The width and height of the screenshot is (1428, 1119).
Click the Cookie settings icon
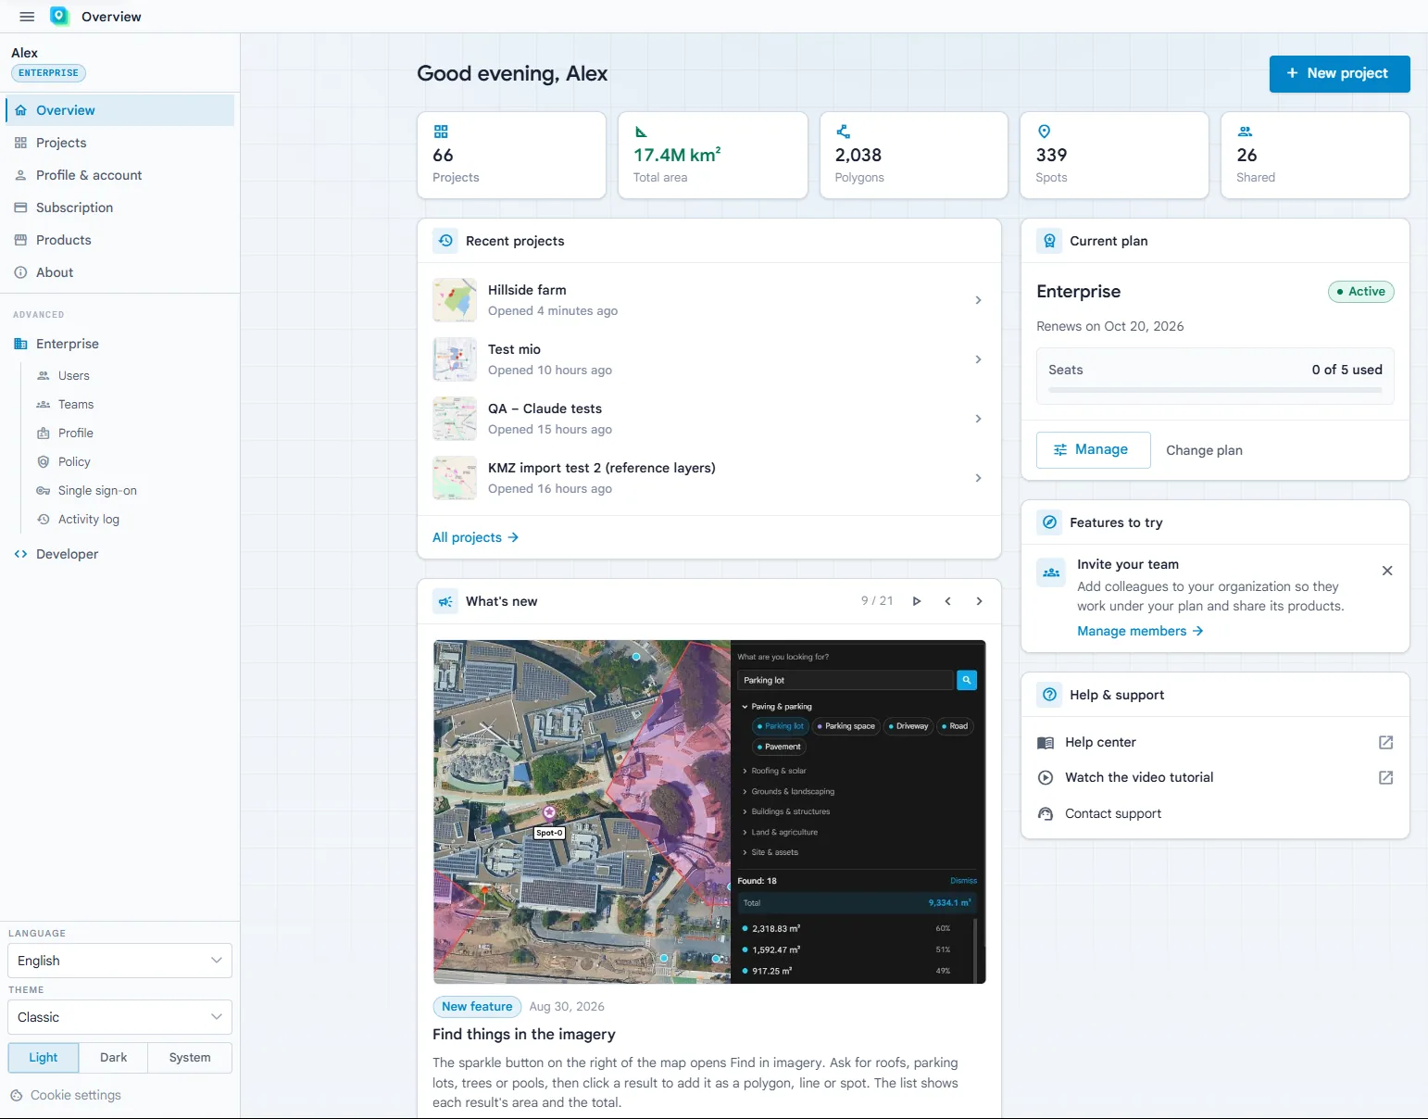[17, 1095]
